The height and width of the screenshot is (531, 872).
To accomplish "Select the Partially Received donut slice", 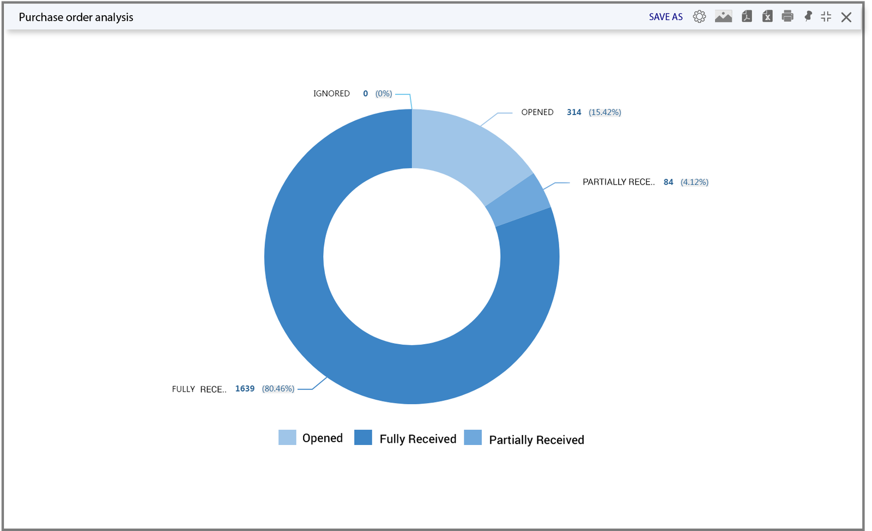I will point(518,202).
